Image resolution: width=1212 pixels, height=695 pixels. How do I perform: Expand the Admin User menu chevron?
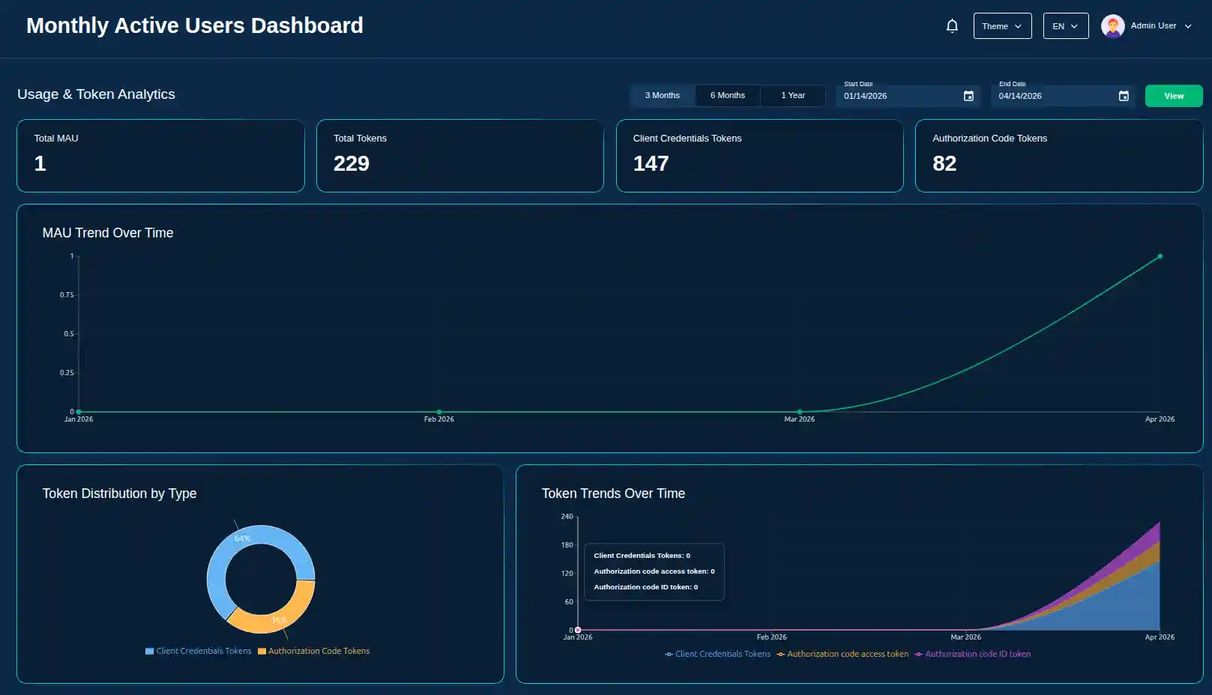coord(1188,26)
